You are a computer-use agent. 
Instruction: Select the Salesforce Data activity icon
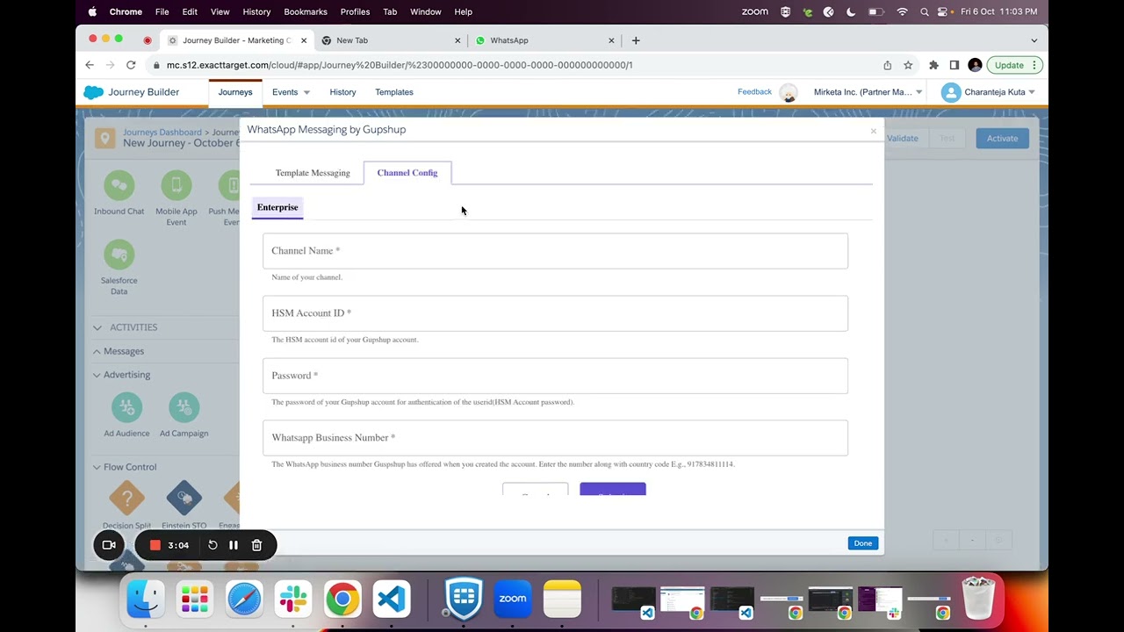click(119, 255)
